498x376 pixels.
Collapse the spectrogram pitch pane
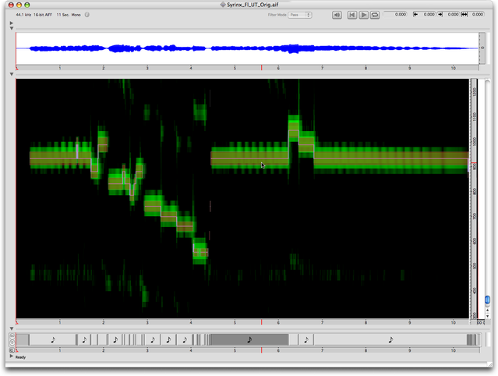coord(12,74)
